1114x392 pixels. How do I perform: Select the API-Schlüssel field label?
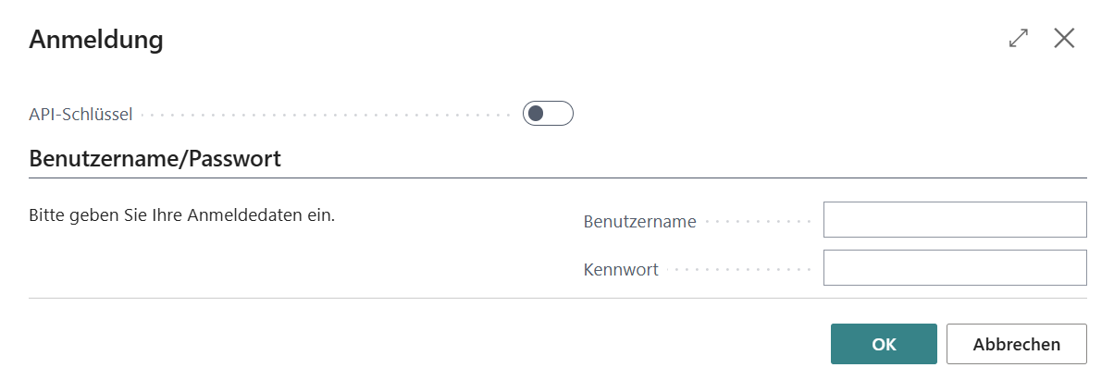coord(81,115)
